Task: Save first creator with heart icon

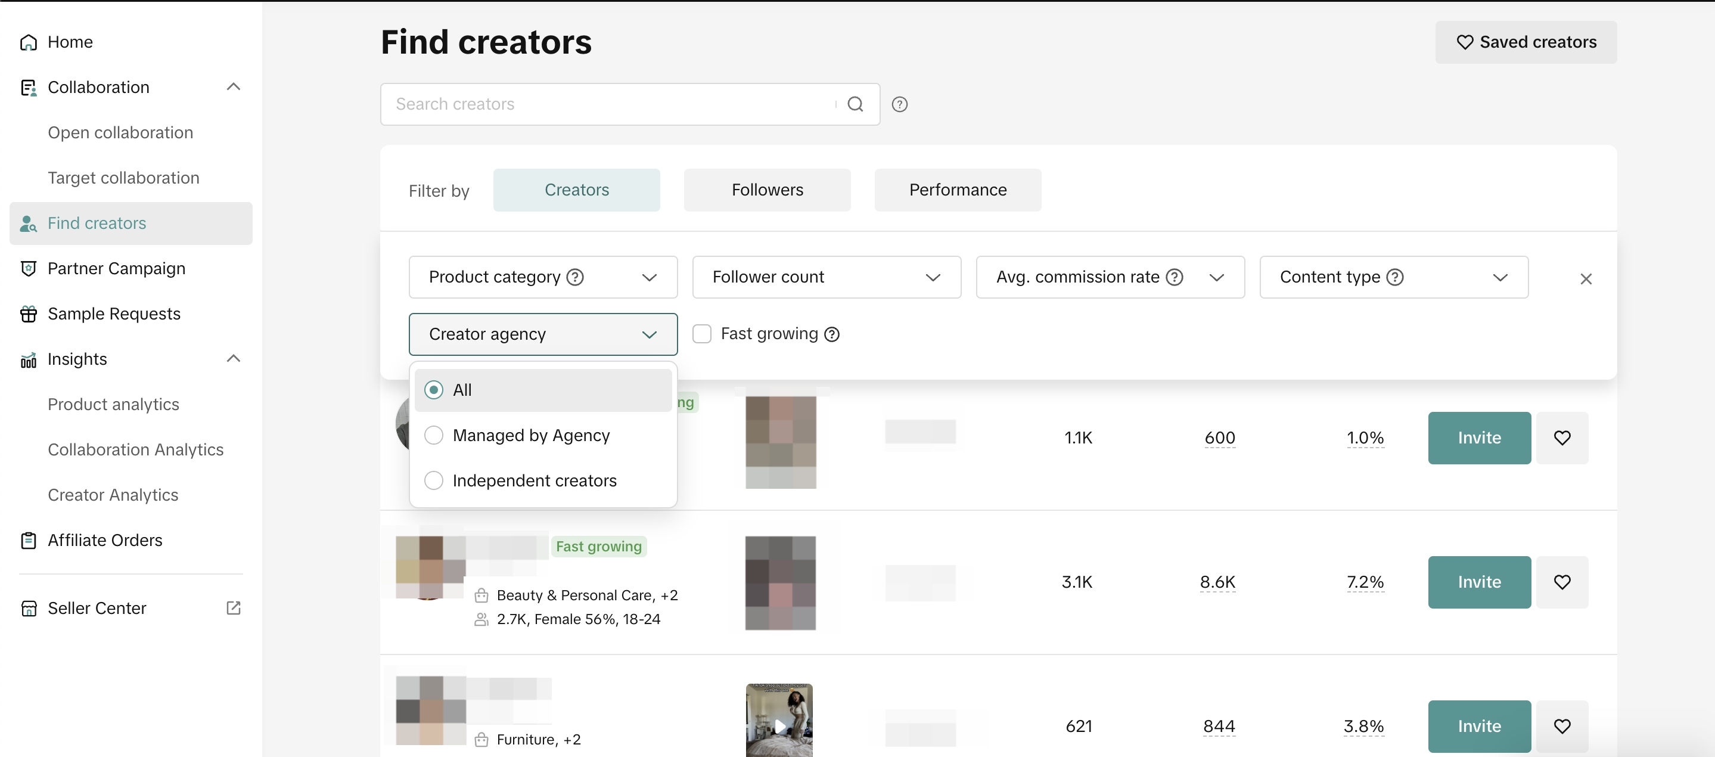Action: 1561,438
